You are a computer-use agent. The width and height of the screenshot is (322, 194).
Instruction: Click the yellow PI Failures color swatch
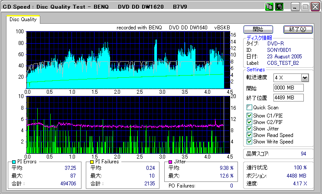tap(91, 162)
